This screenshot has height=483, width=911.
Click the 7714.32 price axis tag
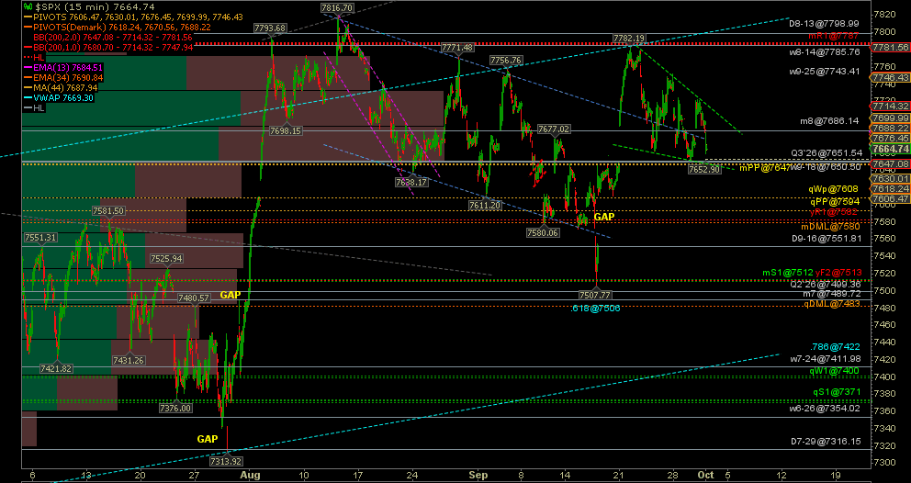pos(890,107)
